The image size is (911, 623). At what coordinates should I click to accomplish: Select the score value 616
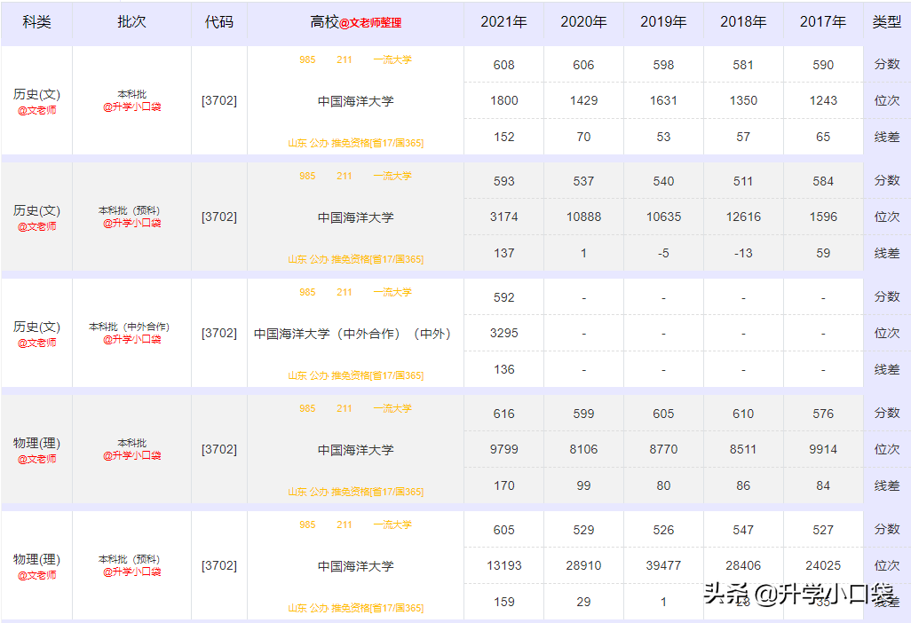pos(503,414)
